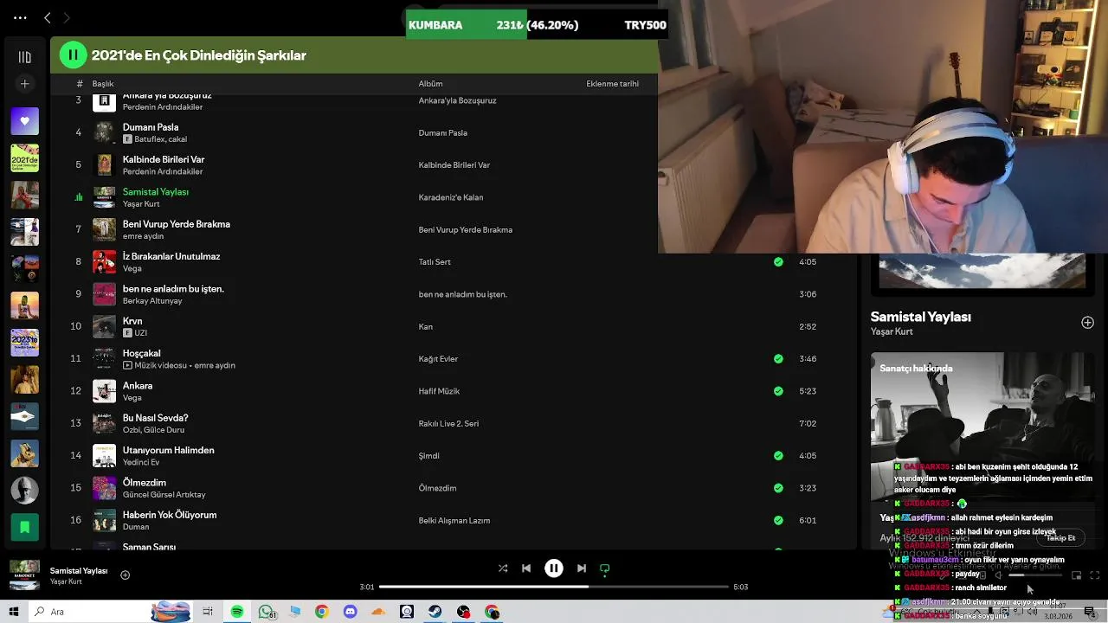
Task: Sort by Eklenme tarihi column header
Action: click(612, 84)
